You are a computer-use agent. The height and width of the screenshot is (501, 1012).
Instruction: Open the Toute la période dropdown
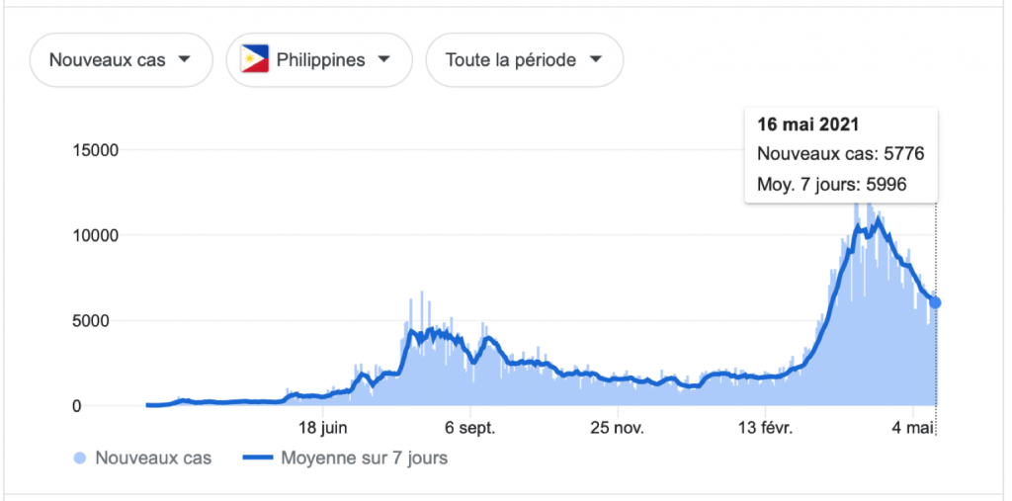click(x=525, y=60)
